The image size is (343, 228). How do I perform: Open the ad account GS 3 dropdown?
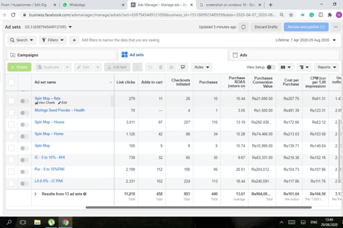point(48,27)
